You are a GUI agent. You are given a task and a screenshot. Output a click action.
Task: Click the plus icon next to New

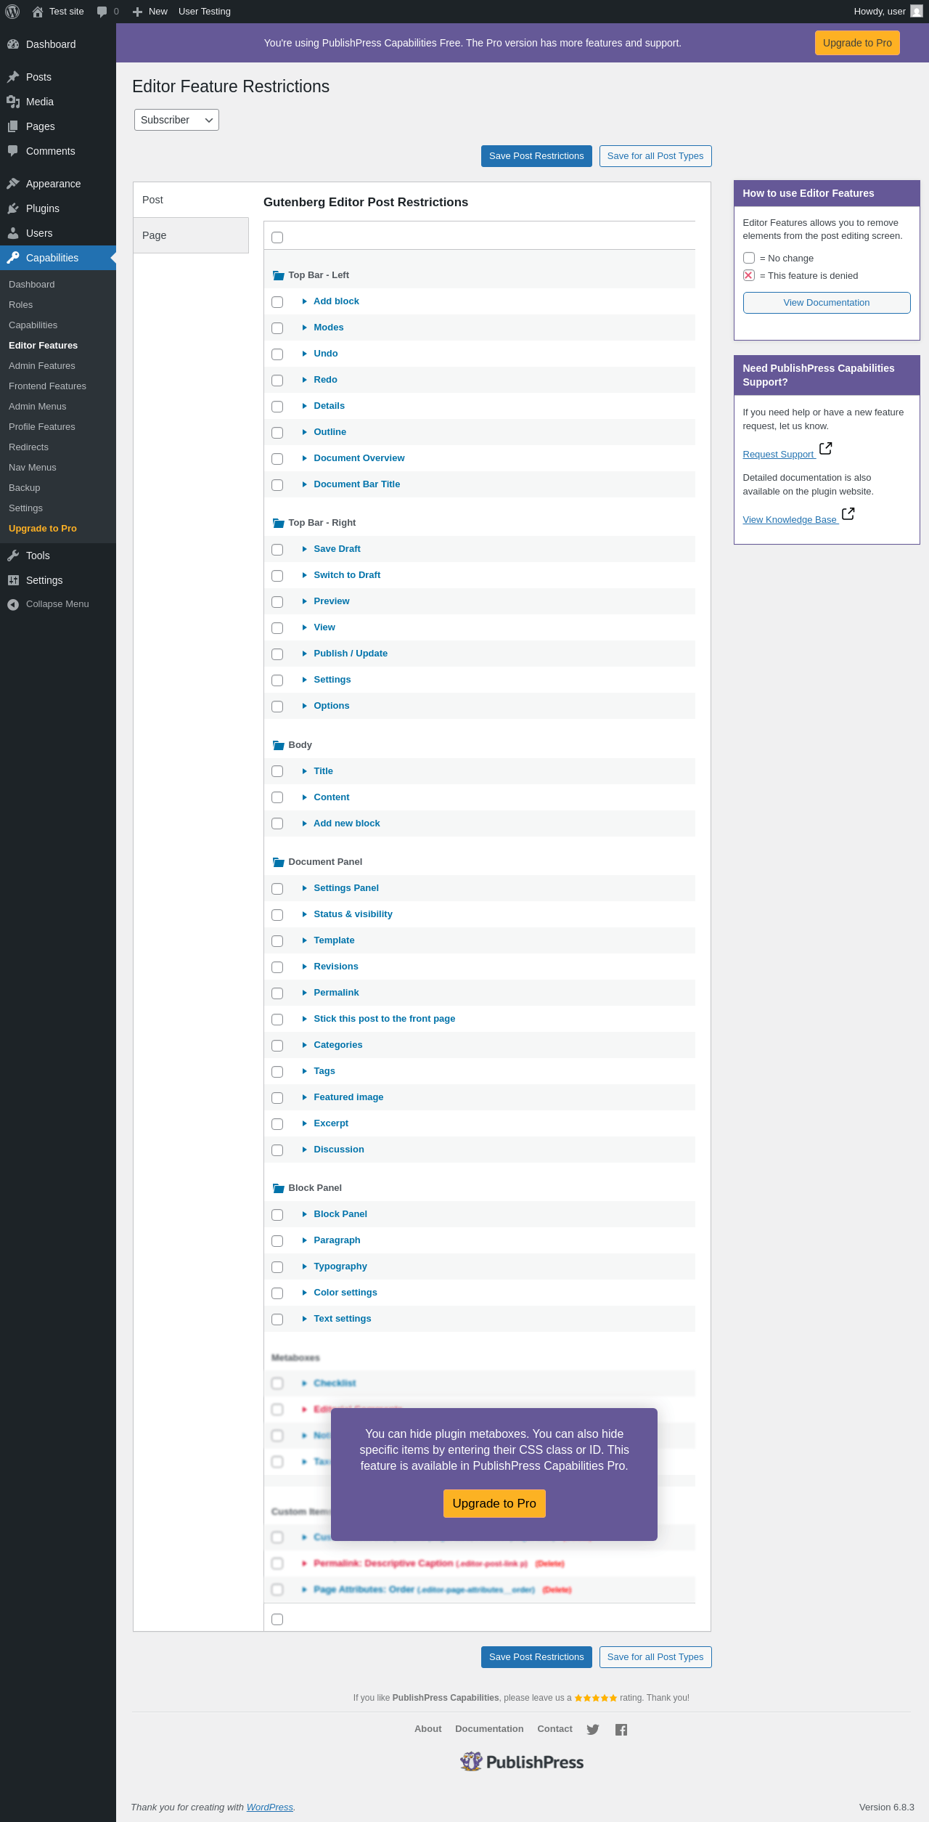137,12
